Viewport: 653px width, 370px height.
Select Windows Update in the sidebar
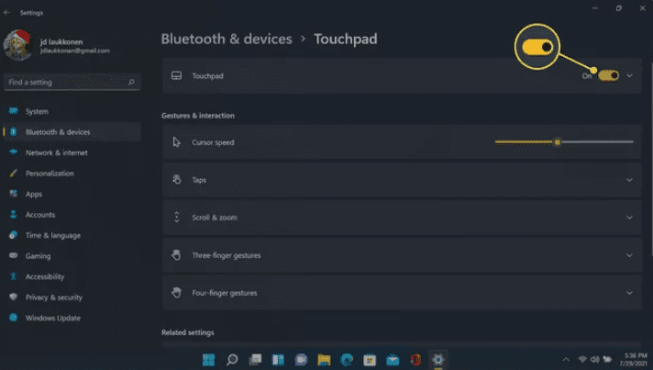pyautogui.click(x=52, y=318)
